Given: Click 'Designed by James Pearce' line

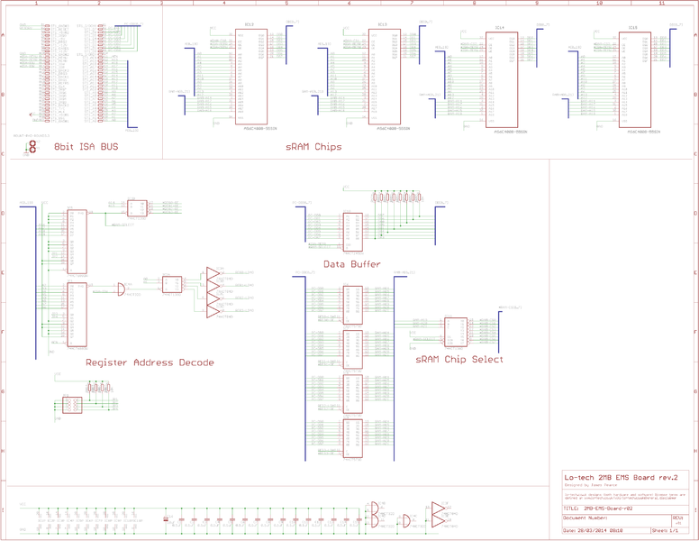Looking at the screenshot, I should [591, 485].
